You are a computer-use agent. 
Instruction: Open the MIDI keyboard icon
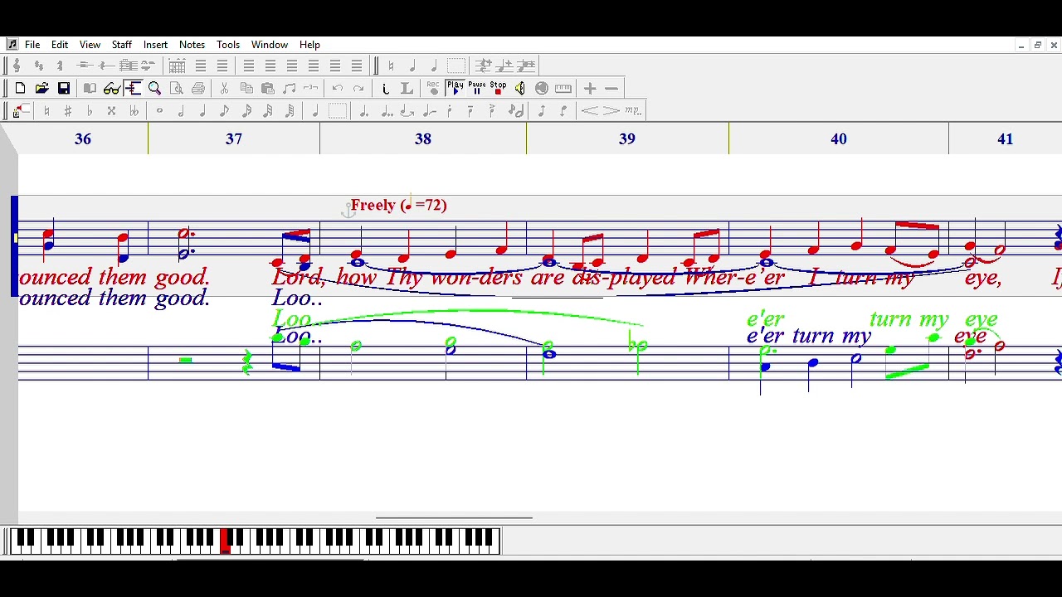[x=563, y=88]
